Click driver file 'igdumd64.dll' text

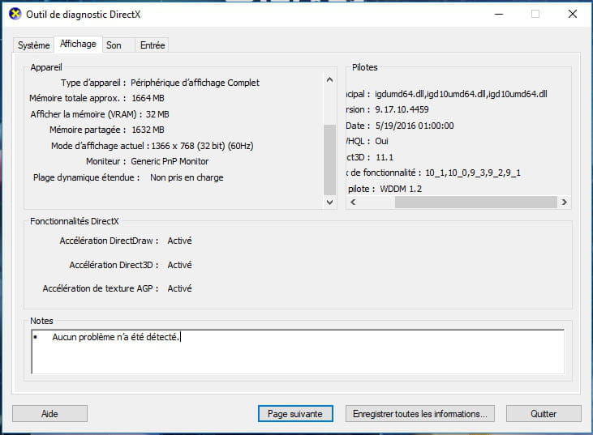click(399, 94)
